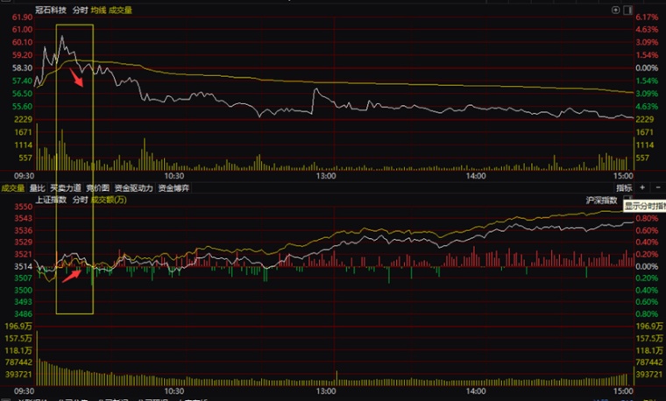Select the 成交量 tab
This screenshot has height=401, width=666.
[13, 188]
